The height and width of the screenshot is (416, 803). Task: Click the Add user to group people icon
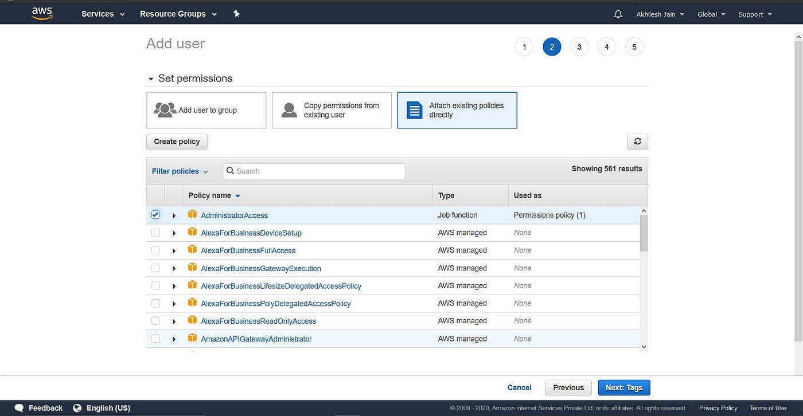click(165, 109)
